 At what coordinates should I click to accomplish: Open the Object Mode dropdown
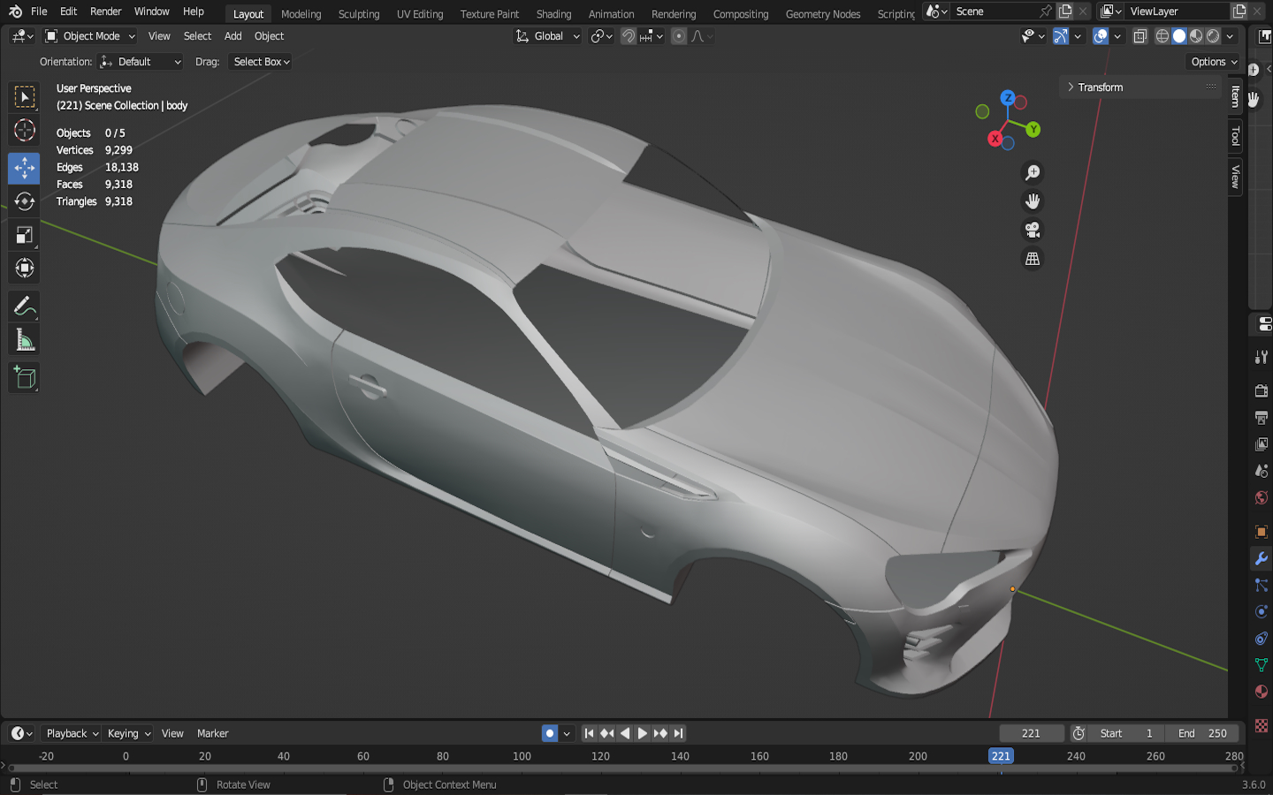pyautogui.click(x=90, y=36)
